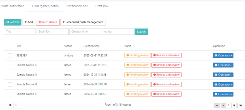This screenshot has width=245, height=110.
Task: Click Revoke and review for Sample Notice 15
Action: pyautogui.click(x=167, y=65)
